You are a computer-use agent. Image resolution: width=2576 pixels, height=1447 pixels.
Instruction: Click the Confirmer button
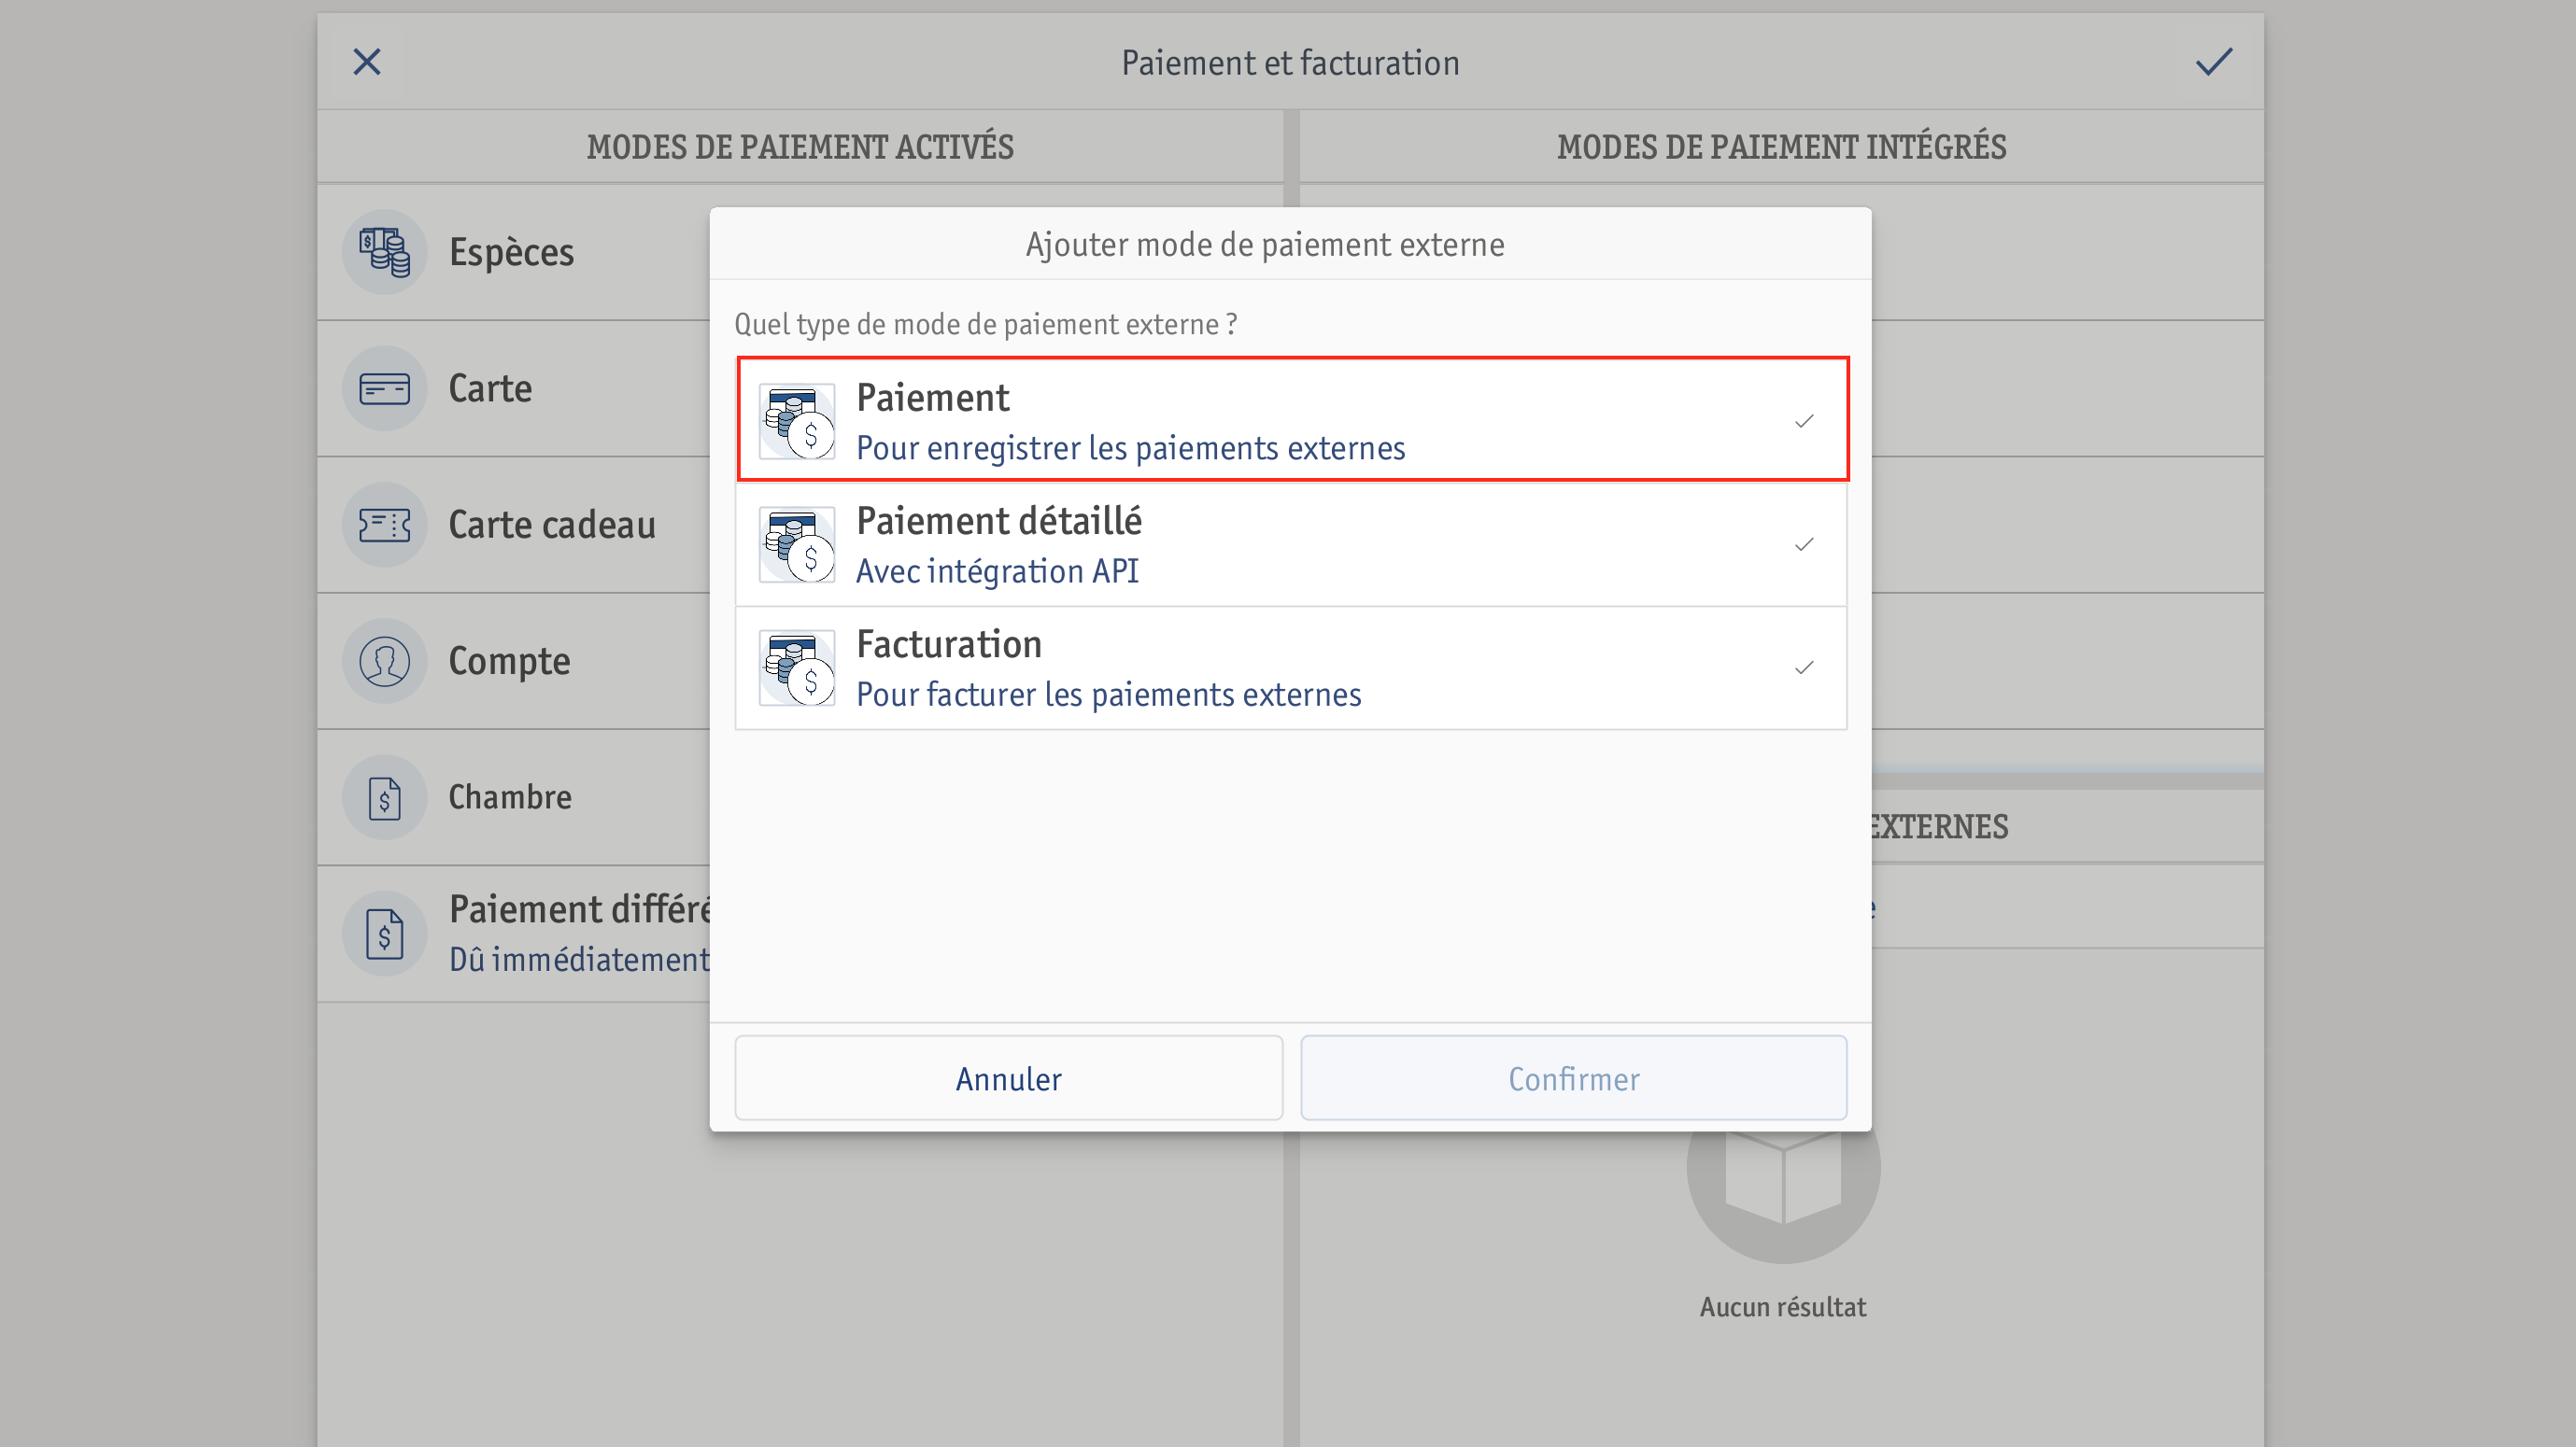click(1573, 1078)
